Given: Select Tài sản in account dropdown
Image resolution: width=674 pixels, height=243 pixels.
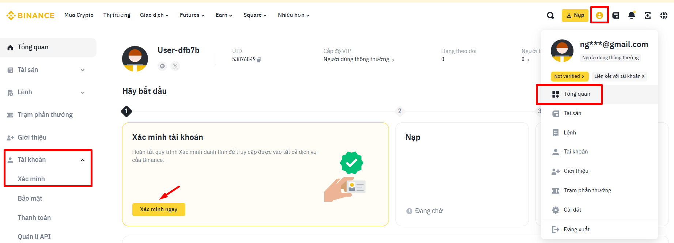Looking at the screenshot, I should coord(599,113).
